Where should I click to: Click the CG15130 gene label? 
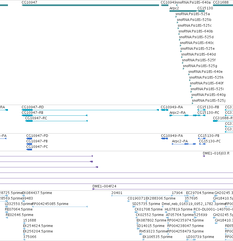(x=205, y=8)
